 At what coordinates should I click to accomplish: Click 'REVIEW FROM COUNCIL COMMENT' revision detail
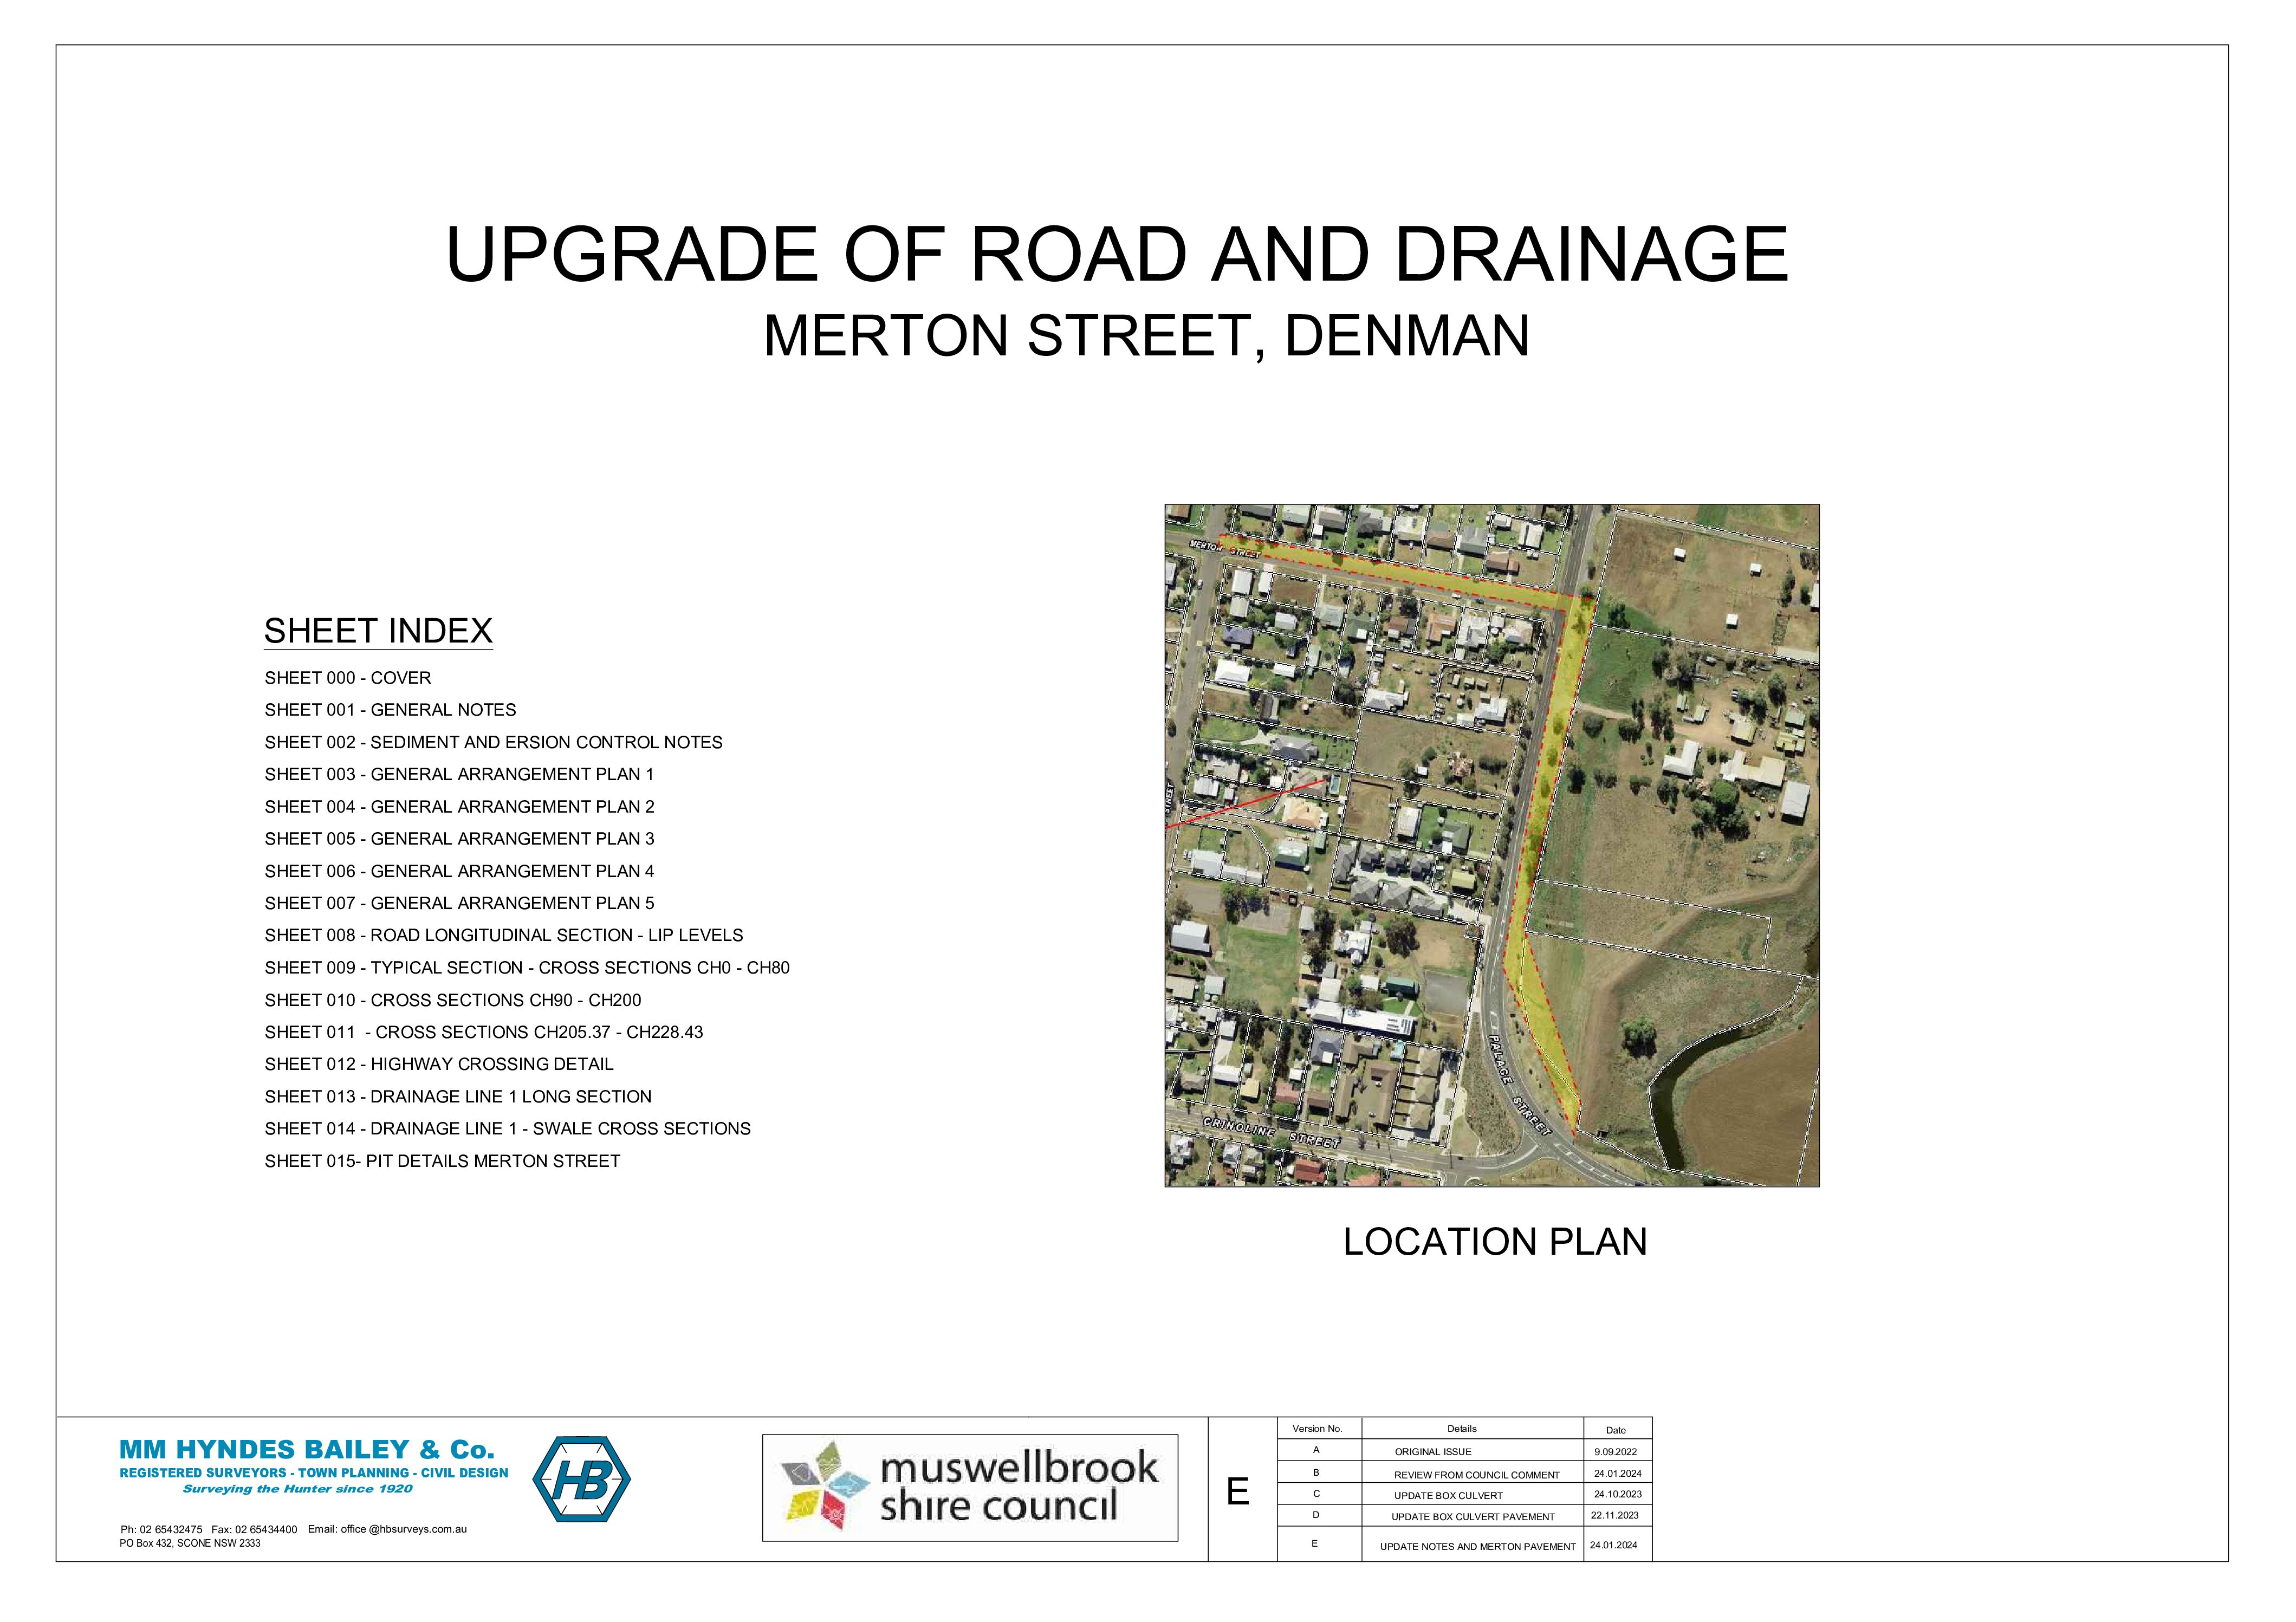(x=1477, y=1475)
